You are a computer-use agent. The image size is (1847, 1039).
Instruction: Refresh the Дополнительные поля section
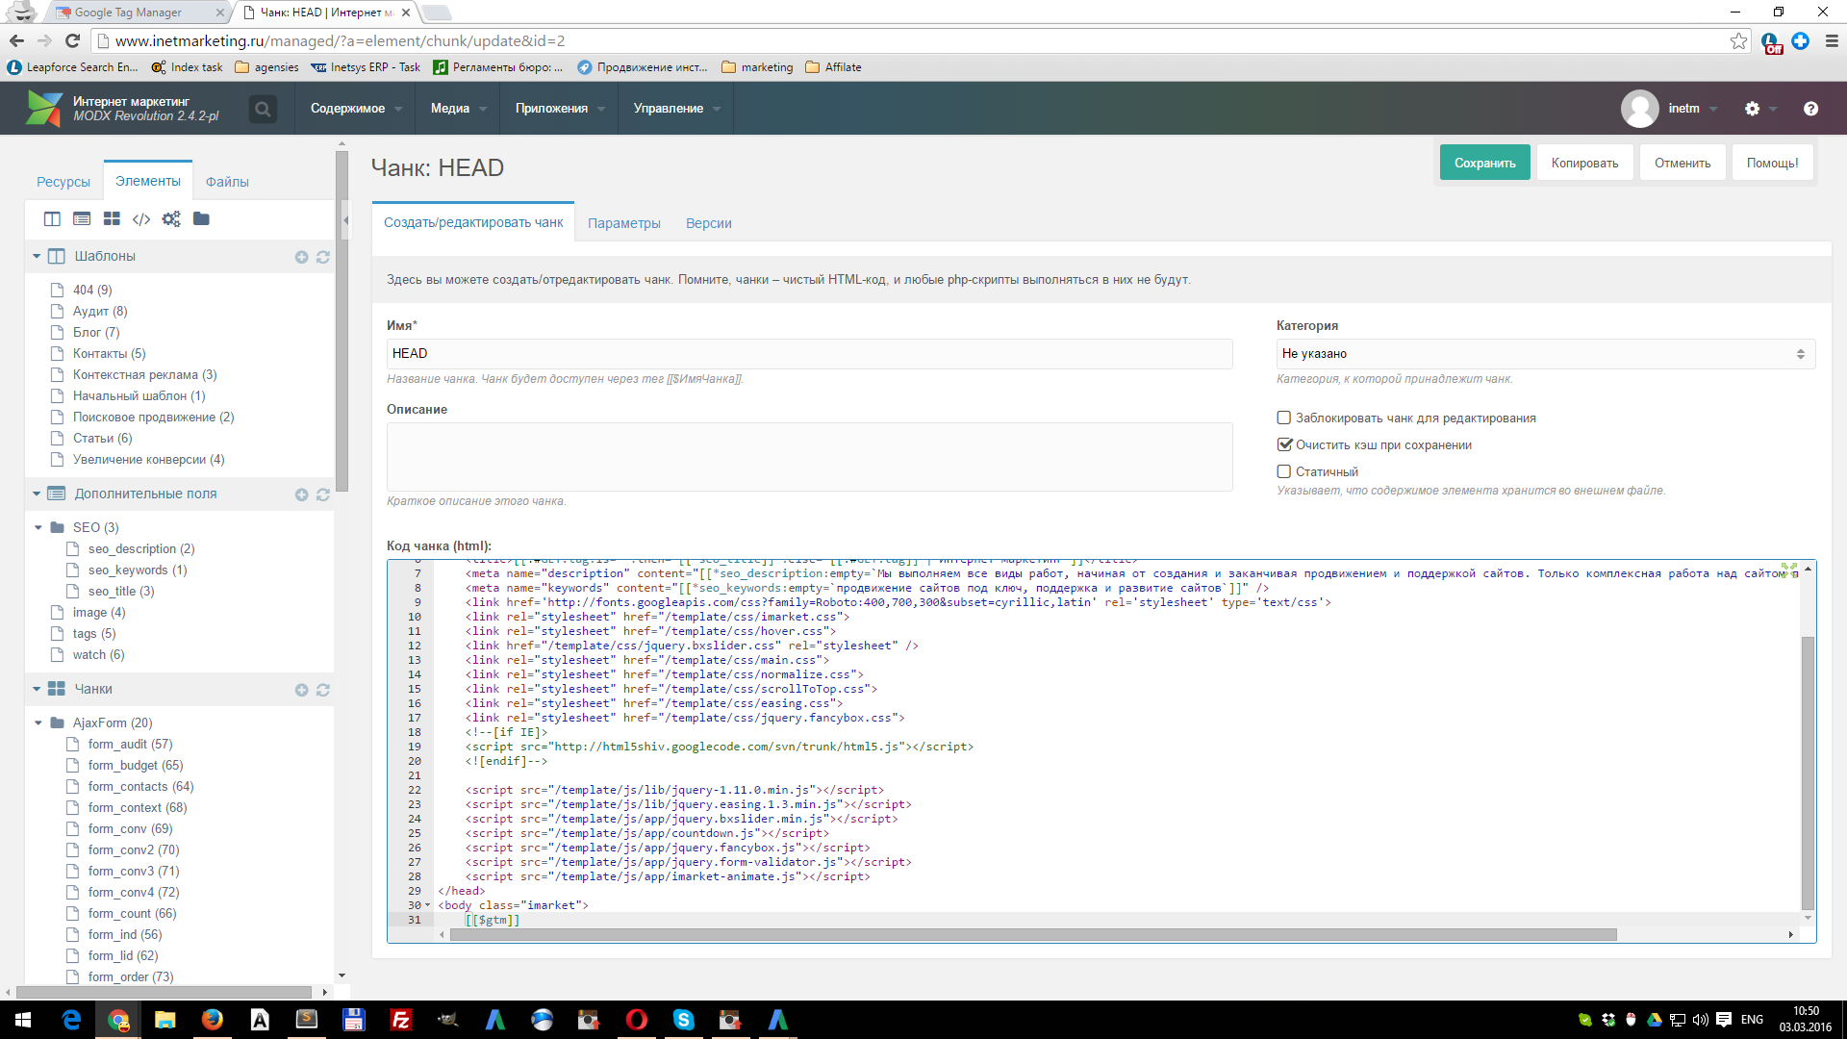pyautogui.click(x=323, y=494)
